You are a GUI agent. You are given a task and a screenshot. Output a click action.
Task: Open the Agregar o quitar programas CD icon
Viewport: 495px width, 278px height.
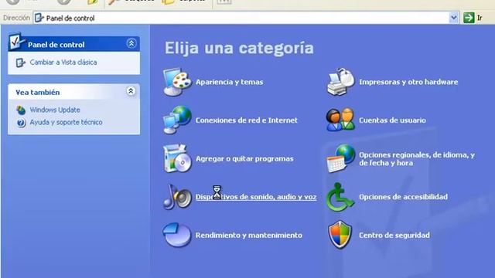[177, 158]
